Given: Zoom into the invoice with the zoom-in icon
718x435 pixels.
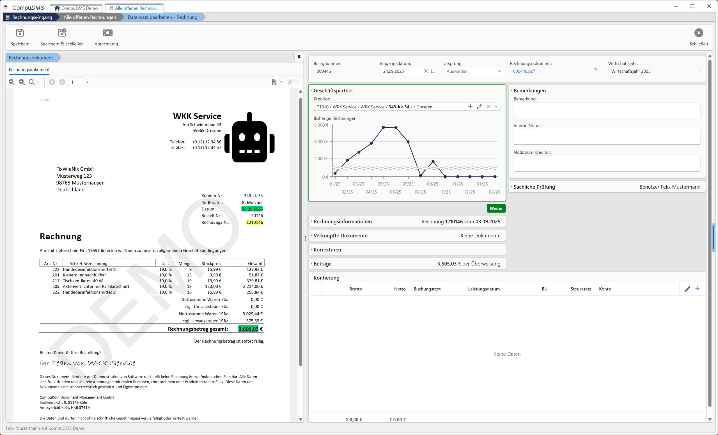Looking at the screenshot, I should click(x=12, y=82).
